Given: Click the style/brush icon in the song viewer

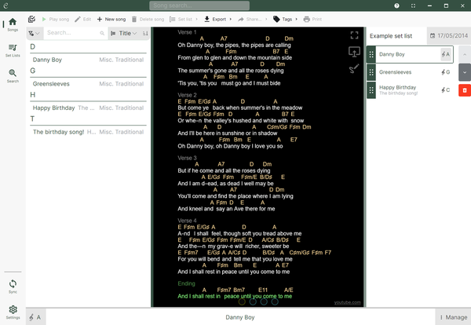Looking at the screenshot, I should click(354, 68).
